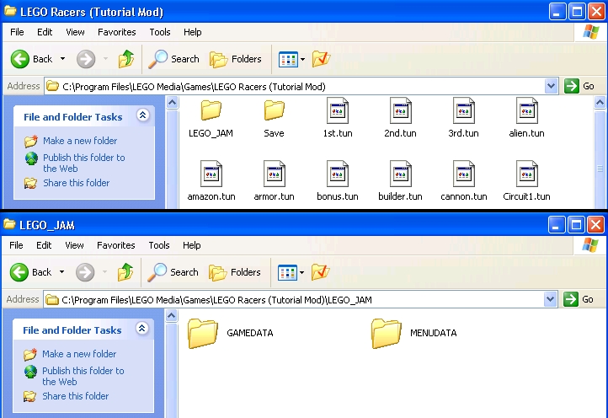Minimize the LEGO Racers (Tutorial Mod) window

(557, 12)
